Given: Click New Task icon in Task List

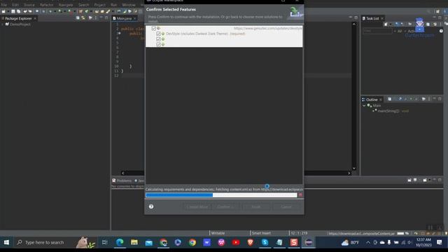Looking at the screenshot, I should [386, 24].
